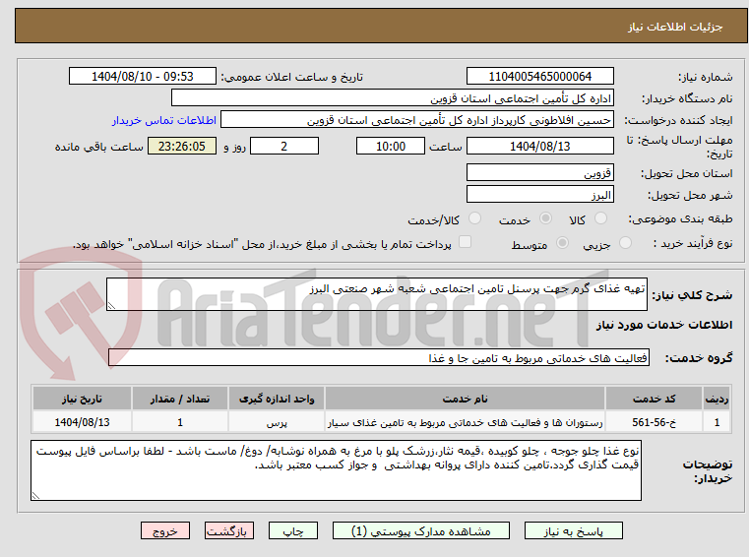Click the بازگشت back button
The width and height of the screenshot is (749, 557).
[229, 530]
